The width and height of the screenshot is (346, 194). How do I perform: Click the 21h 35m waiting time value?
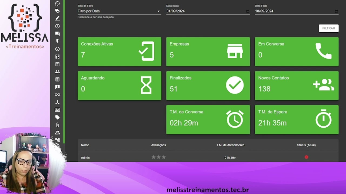tap(272, 123)
